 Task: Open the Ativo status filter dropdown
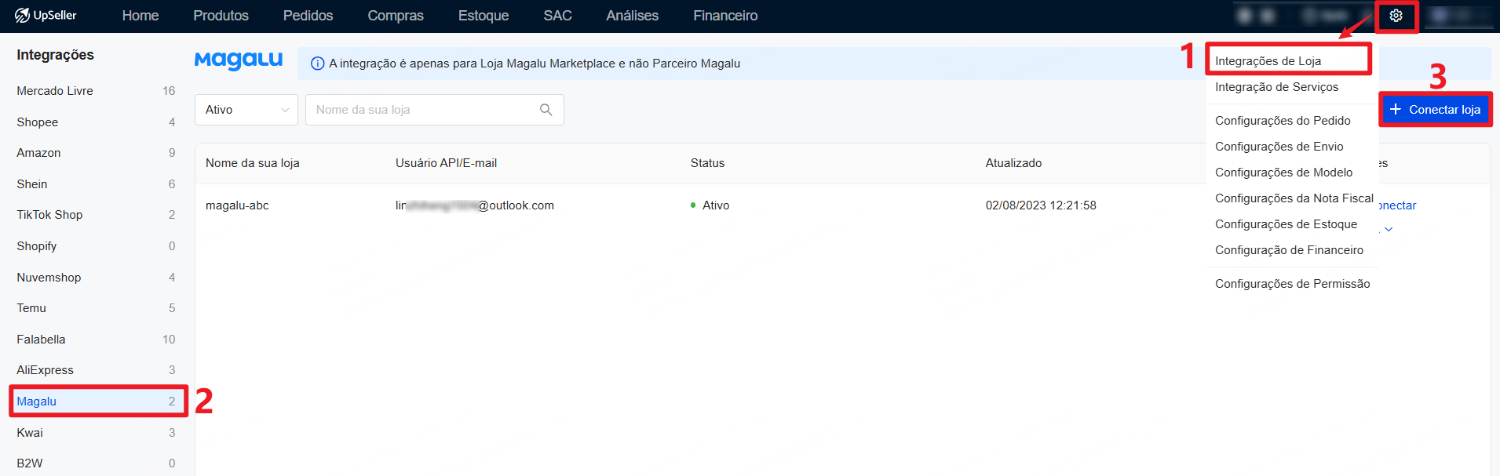pos(246,110)
